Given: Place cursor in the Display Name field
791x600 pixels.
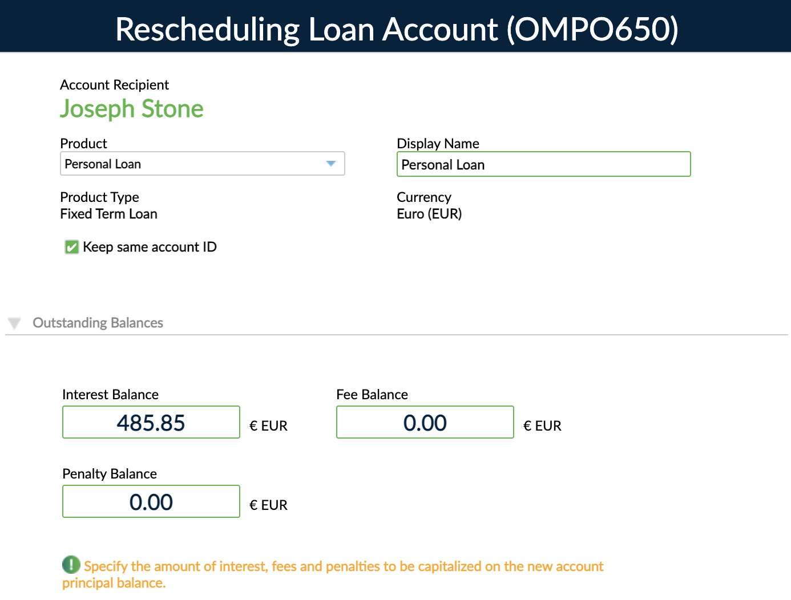Looking at the screenshot, I should coord(543,164).
